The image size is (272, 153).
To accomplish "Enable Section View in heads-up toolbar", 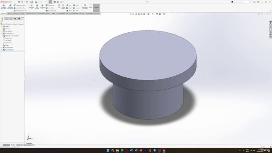I will pos(139,14).
